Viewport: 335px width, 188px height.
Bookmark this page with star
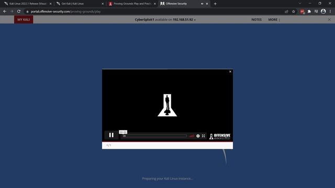click(294, 11)
